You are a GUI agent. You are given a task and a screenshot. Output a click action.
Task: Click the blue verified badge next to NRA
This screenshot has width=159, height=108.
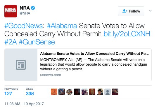33,8
